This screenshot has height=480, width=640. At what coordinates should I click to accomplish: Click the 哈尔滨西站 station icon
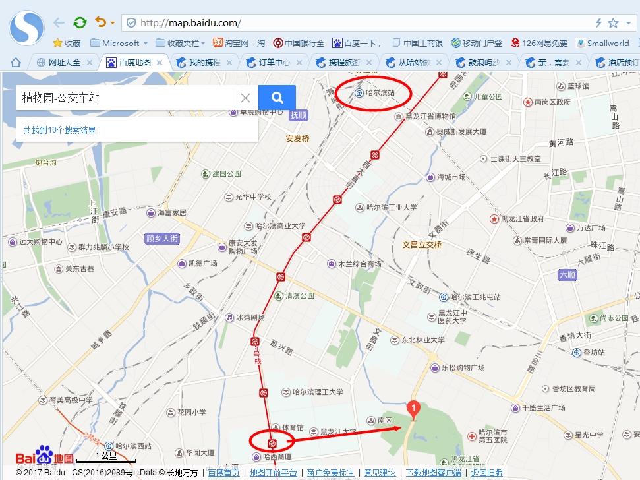pos(109,446)
